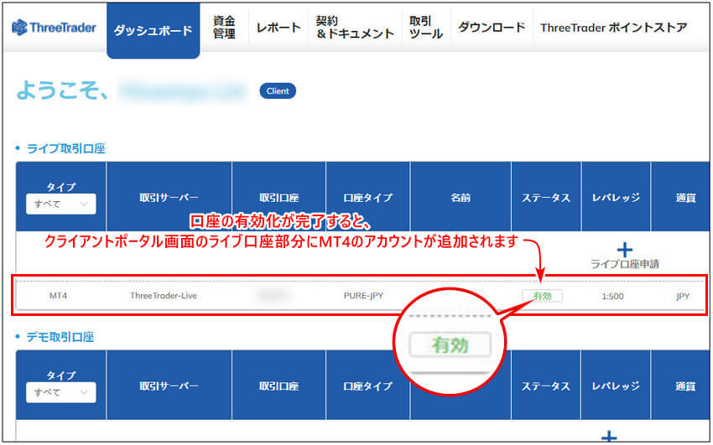Image resolution: width=713 pixels, height=445 pixels.
Task: Click 口座タイプ header in demo accounts table
Action: [368, 386]
